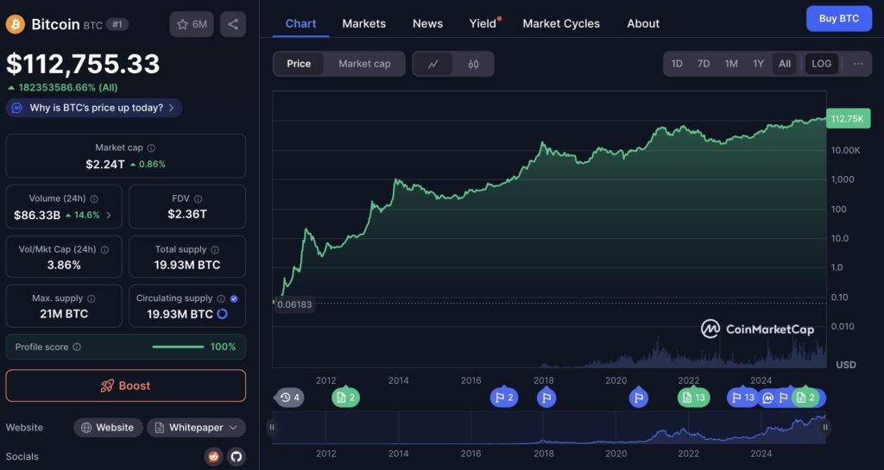Screen dimensions: 884x470
Task: Expand Volume (24h) details arrow
Action: [x=109, y=215]
